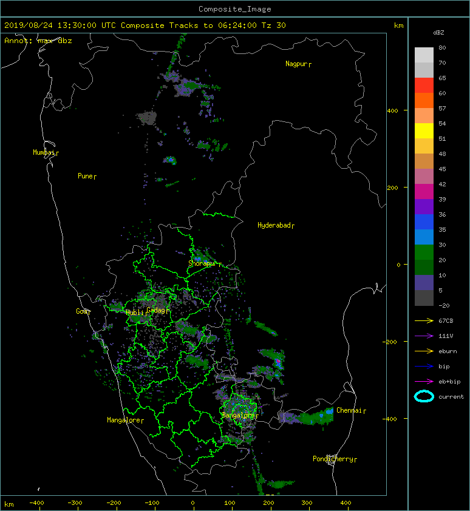Select the Hubli city label
470x511 pixels.
135,313
